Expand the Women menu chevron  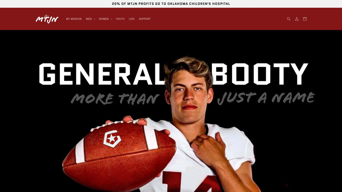tap(111, 19)
